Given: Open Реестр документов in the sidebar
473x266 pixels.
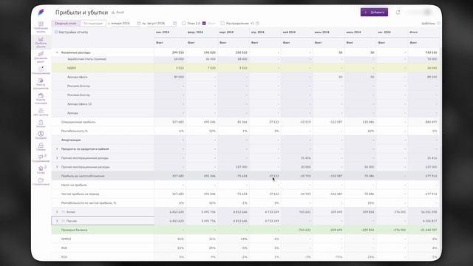Looking at the screenshot, I should [41, 83].
